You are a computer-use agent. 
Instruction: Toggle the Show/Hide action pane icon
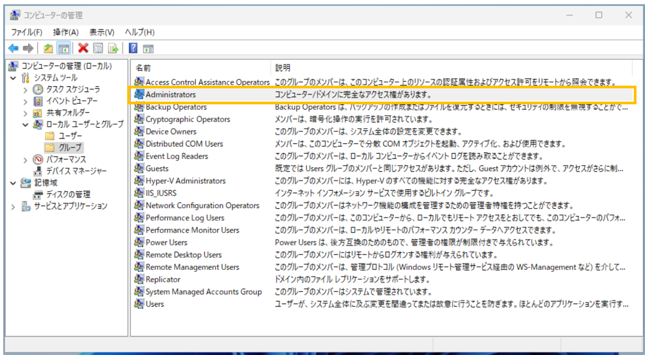[x=148, y=48]
